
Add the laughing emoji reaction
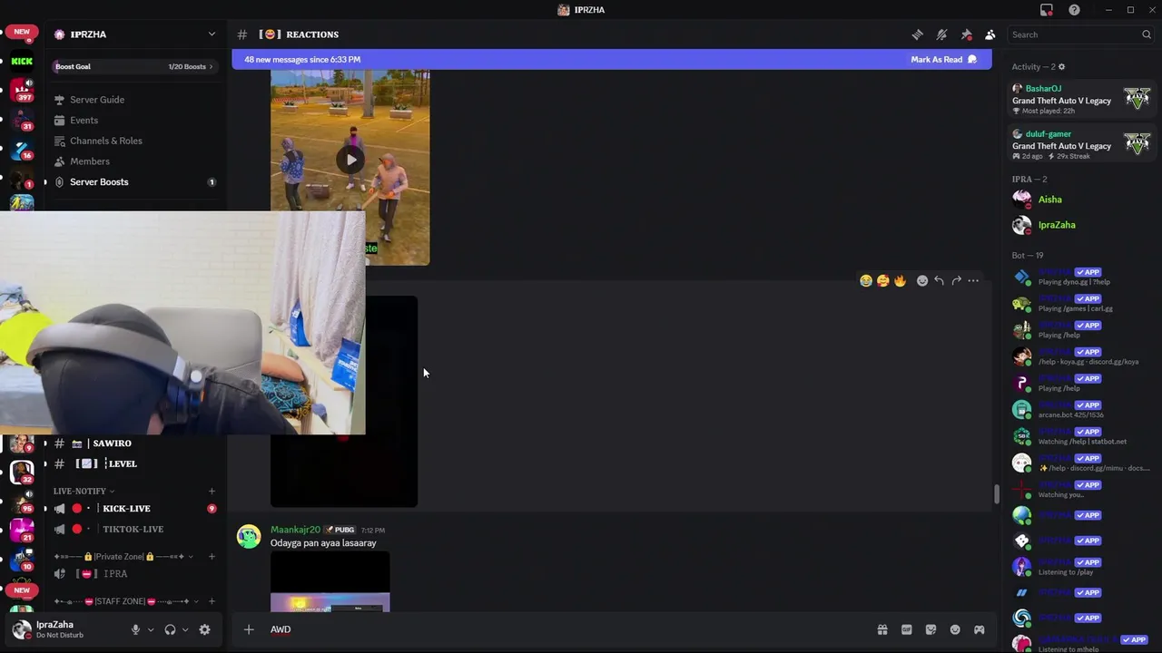866,281
